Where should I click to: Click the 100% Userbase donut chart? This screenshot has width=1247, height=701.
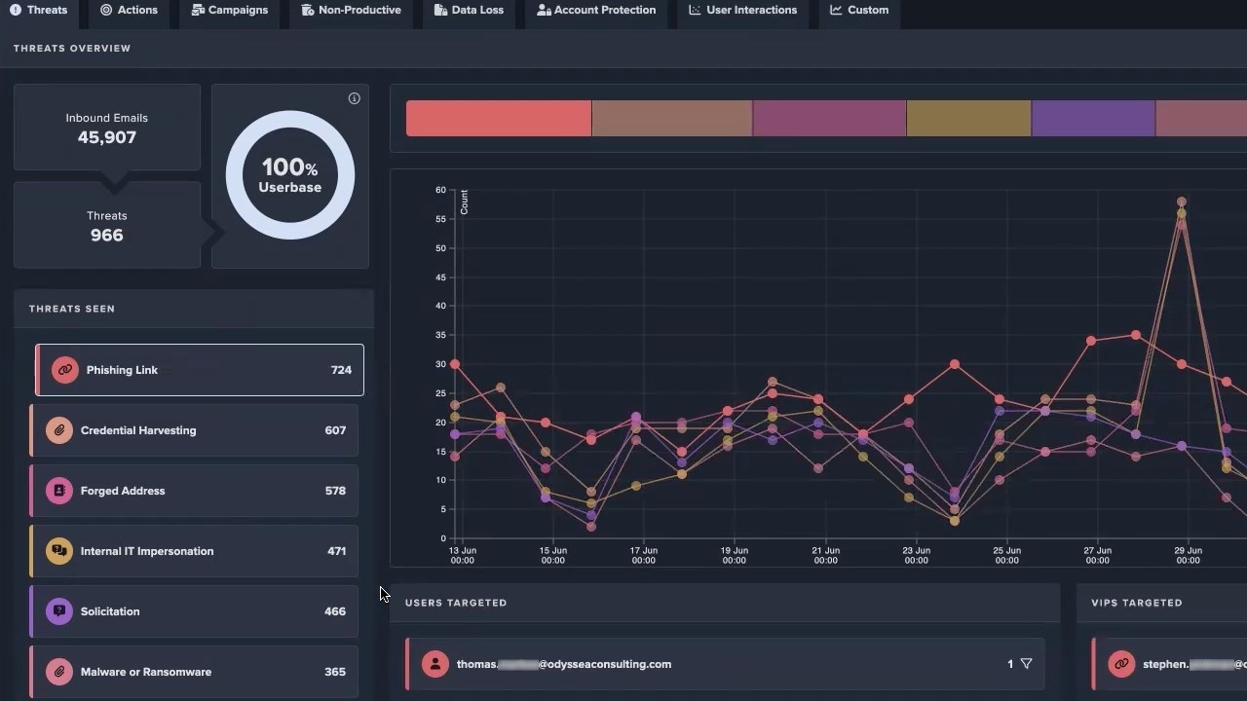[x=290, y=175]
